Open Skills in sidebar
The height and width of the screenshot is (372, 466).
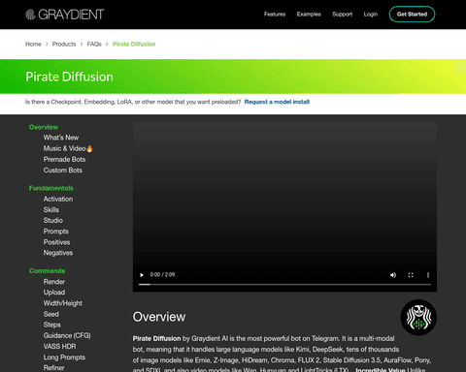pyautogui.click(x=51, y=209)
